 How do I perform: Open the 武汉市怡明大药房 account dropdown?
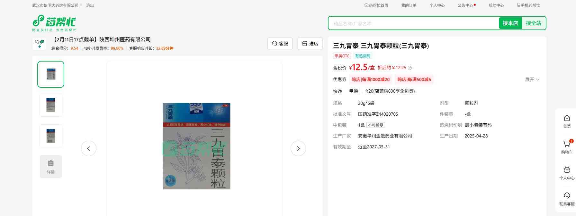[x=57, y=5]
